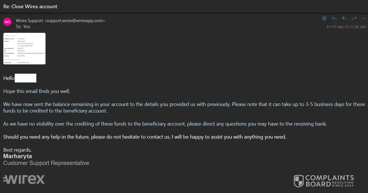368x193 pixels.
Task: Click the Complaints Board watermark text
Action: tap(329, 181)
